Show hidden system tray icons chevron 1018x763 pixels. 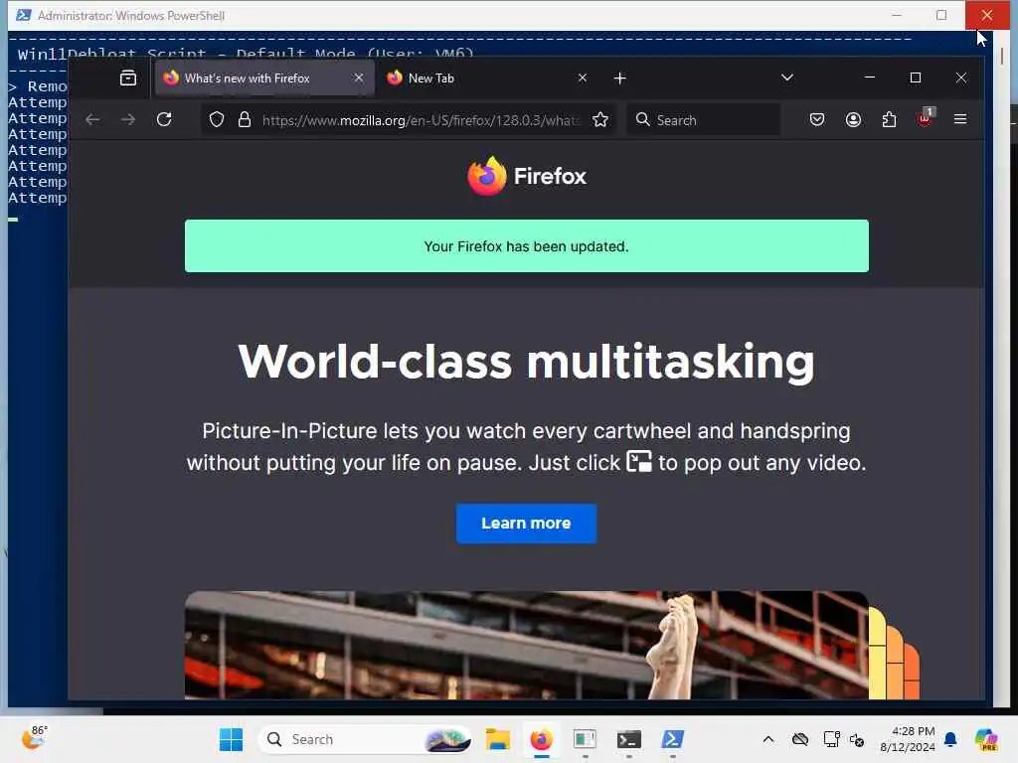coord(768,739)
